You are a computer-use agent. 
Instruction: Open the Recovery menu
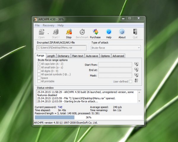[48, 25]
